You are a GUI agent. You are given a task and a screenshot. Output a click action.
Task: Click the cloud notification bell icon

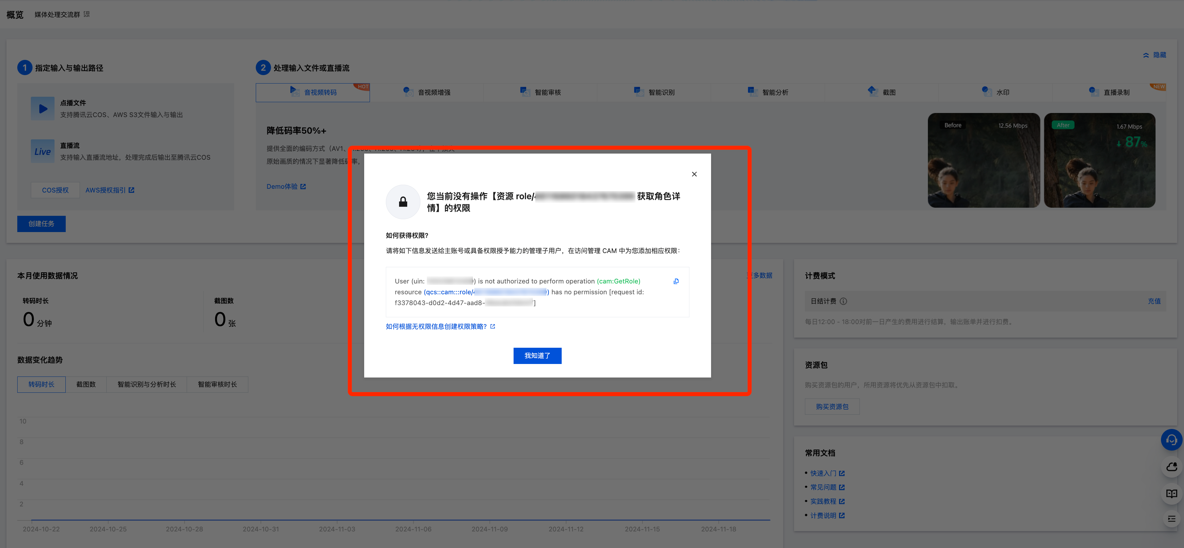point(1171,467)
